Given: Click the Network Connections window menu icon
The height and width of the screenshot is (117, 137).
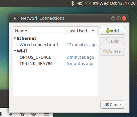Looking at the screenshot, I should (x=15, y=18).
